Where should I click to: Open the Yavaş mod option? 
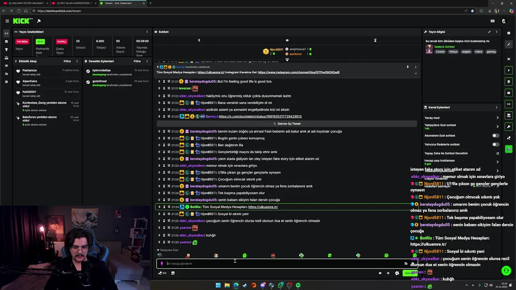coord(462,118)
